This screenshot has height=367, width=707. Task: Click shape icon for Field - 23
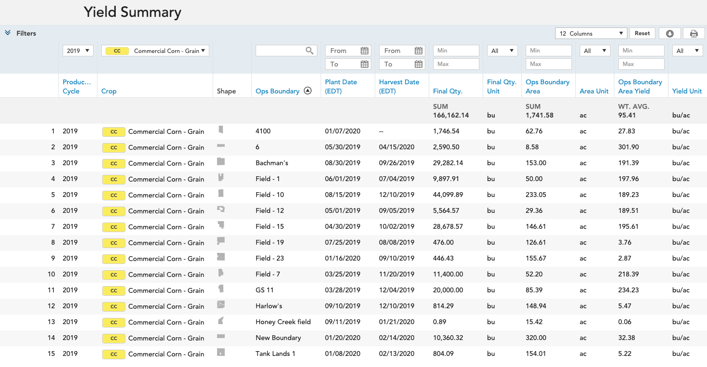(x=221, y=257)
